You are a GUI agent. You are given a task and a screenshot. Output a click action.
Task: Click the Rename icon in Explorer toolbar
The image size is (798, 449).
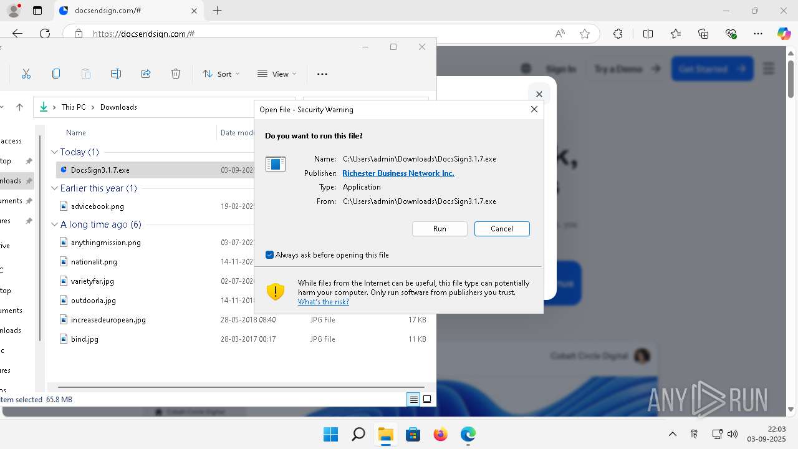tap(116, 74)
